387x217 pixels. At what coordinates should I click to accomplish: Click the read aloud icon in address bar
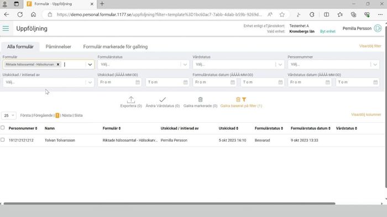click(270, 14)
